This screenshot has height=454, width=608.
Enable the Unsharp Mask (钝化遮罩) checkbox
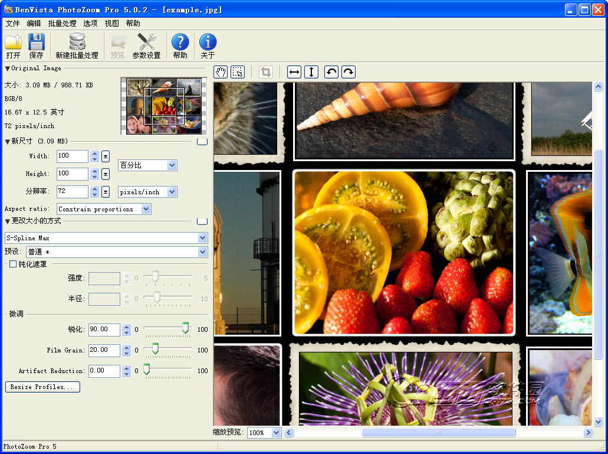coord(13,264)
